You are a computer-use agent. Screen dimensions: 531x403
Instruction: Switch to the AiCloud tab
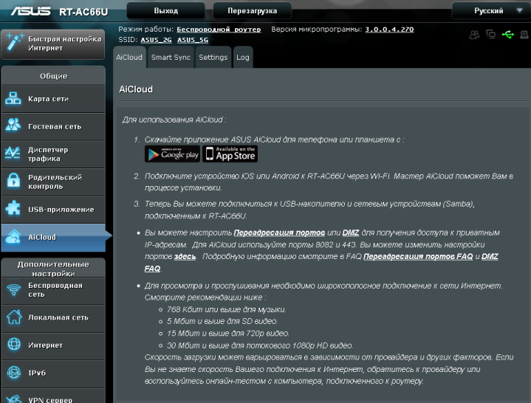coord(129,57)
